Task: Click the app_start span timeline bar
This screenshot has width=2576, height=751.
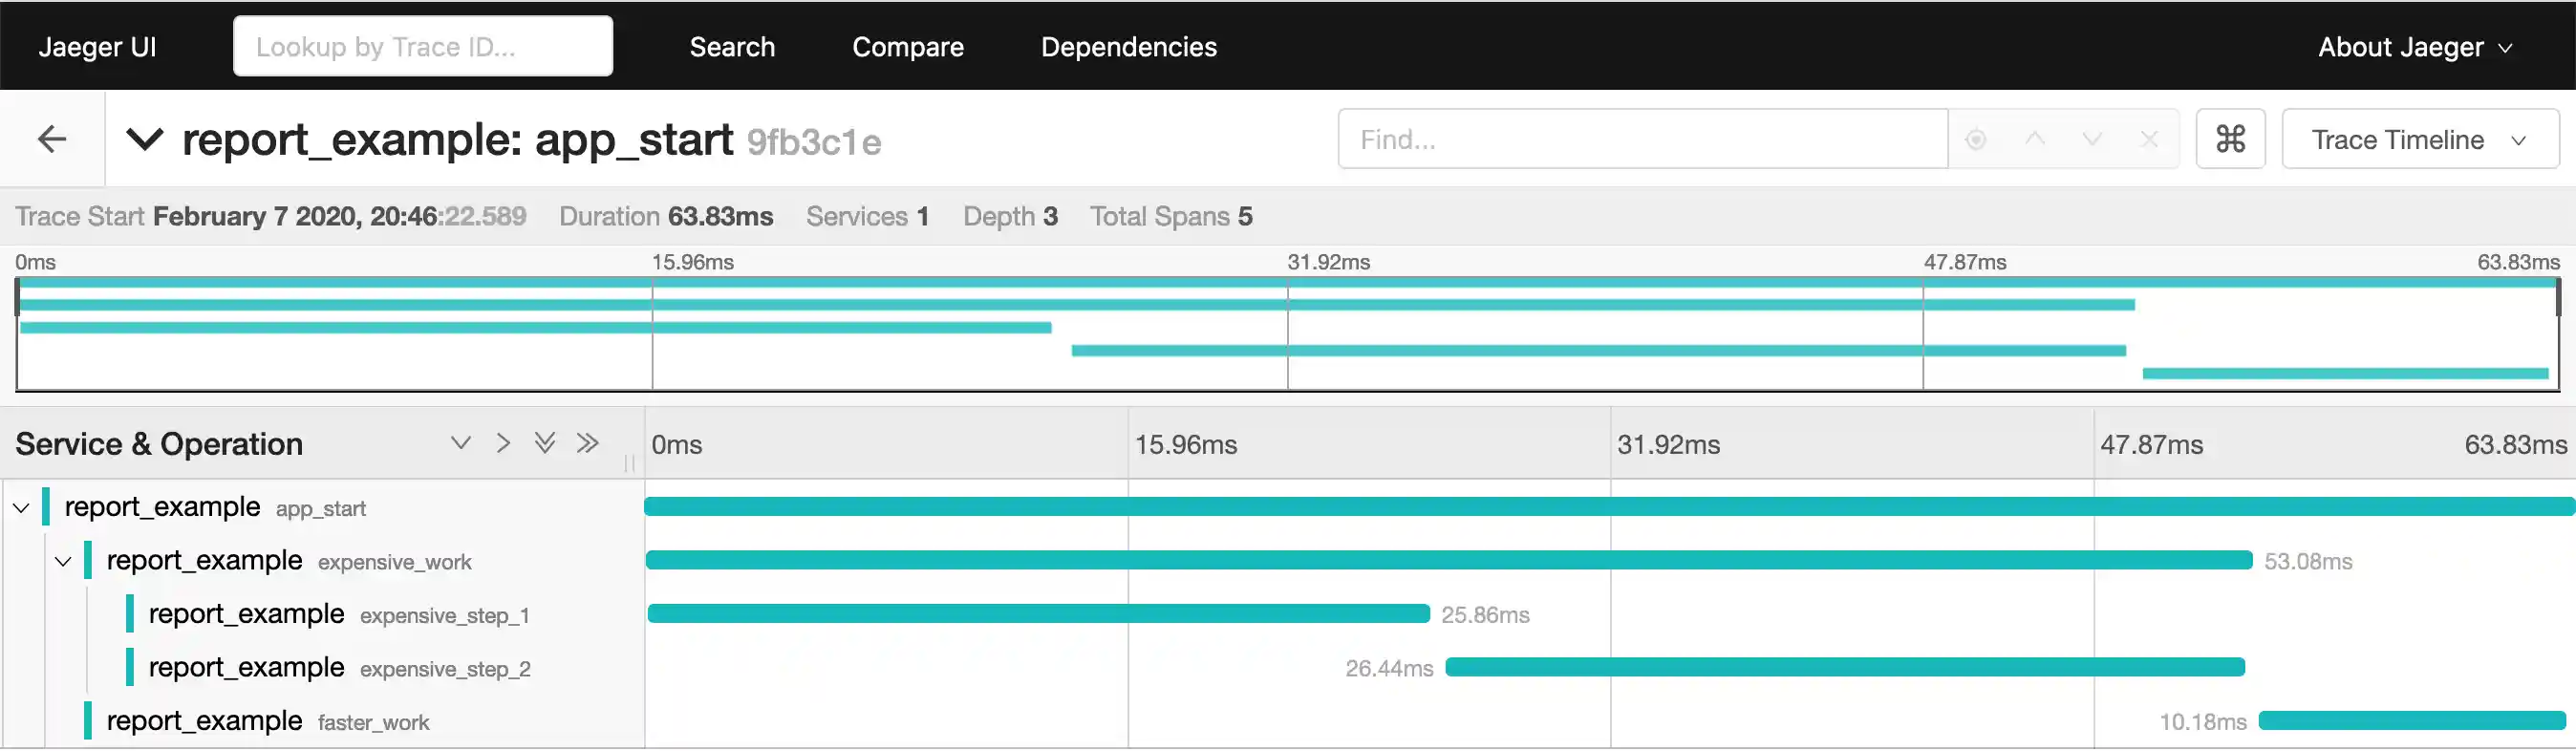Action: coord(1609,507)
